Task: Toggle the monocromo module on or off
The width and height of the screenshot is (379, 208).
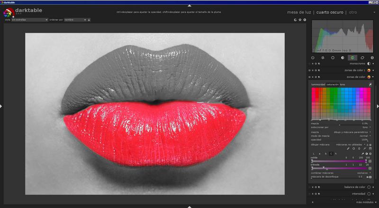Action: coord(310,64)
